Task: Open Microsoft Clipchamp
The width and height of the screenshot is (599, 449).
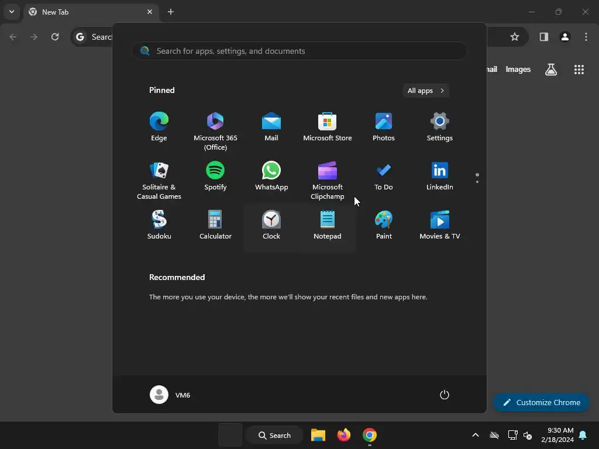Action: click(x=328, y=180)
